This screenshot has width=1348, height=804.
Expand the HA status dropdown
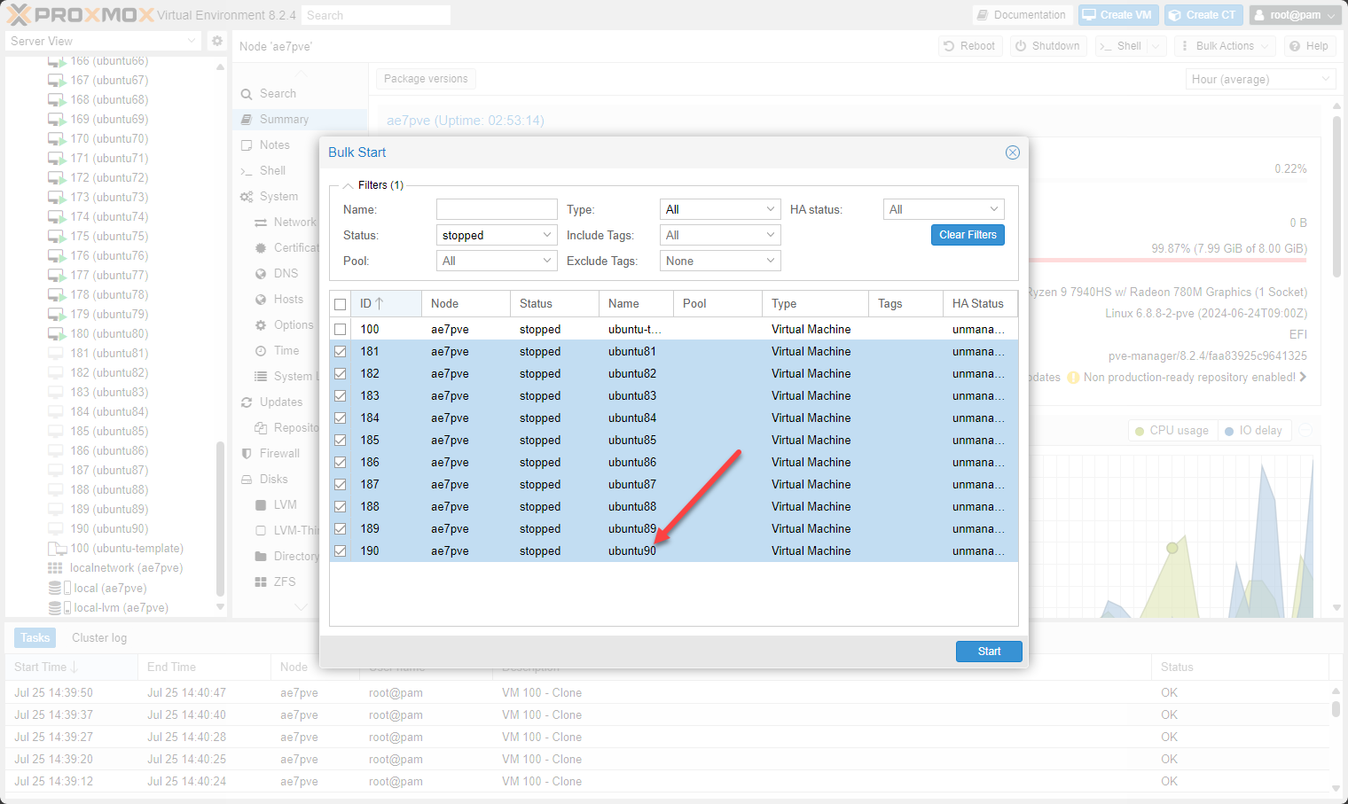click(993, 209)
